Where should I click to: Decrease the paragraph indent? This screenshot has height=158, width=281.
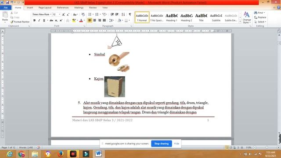(112, 14)
